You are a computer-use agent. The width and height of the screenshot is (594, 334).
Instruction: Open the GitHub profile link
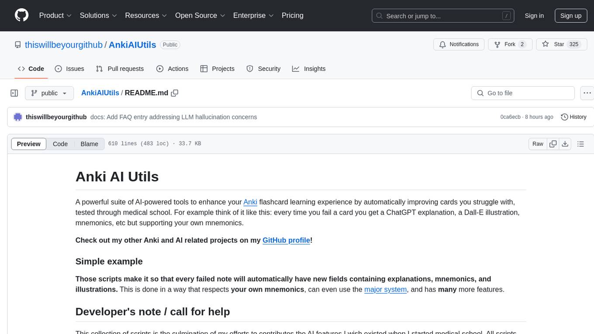coord(286,240)
